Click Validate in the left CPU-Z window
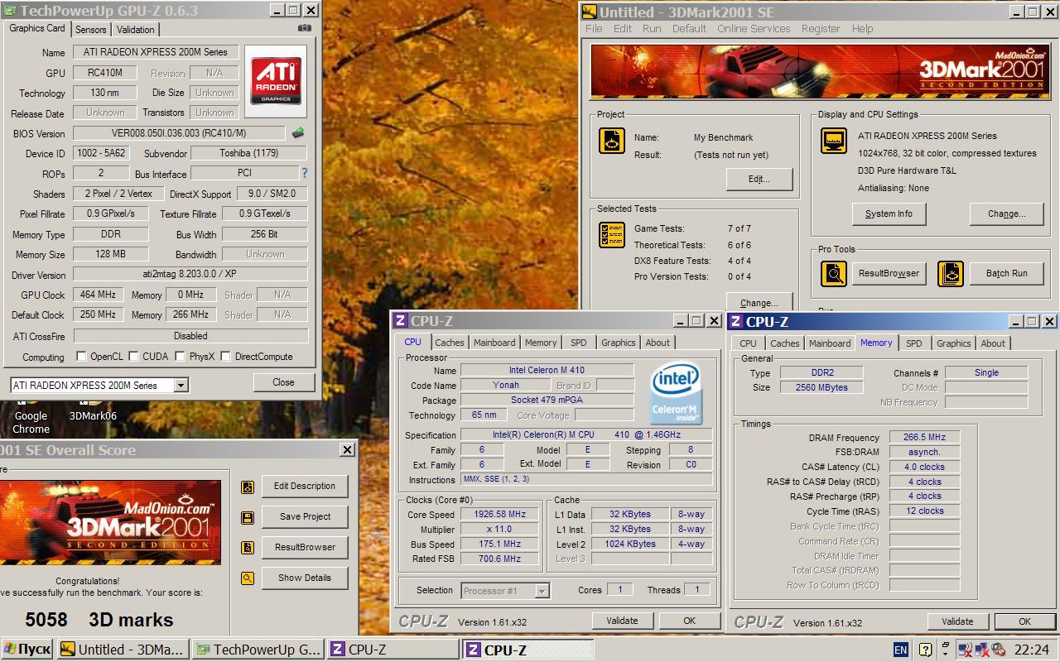This screenshot has height=662, width=1060. point(622,621)
